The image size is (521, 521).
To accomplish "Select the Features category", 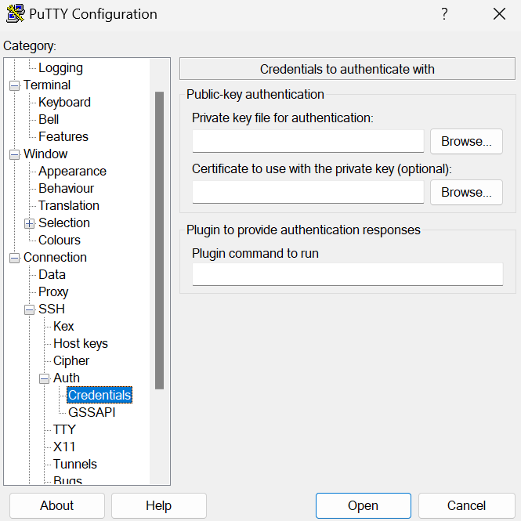I will [x=63, y=137].
